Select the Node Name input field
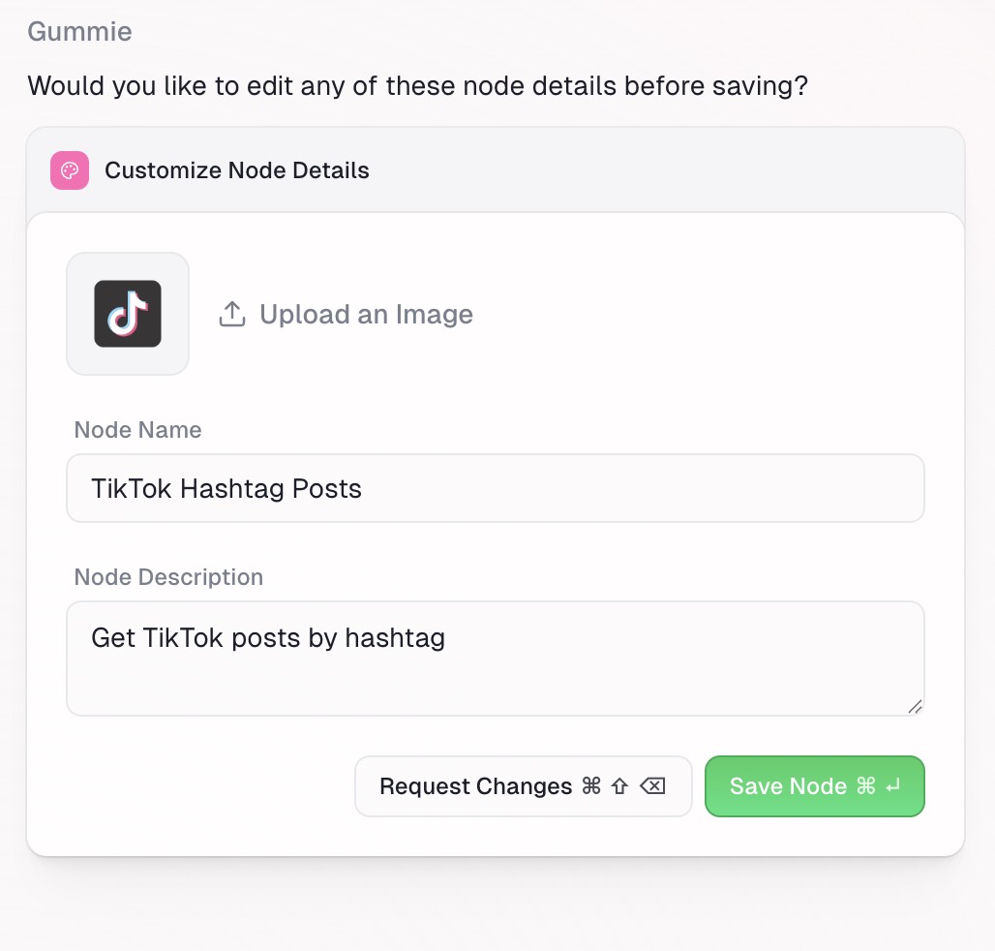 [496, 488]
